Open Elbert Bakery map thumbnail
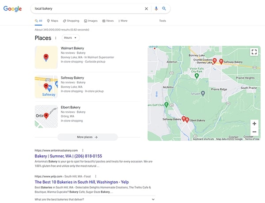 point(46,117)
